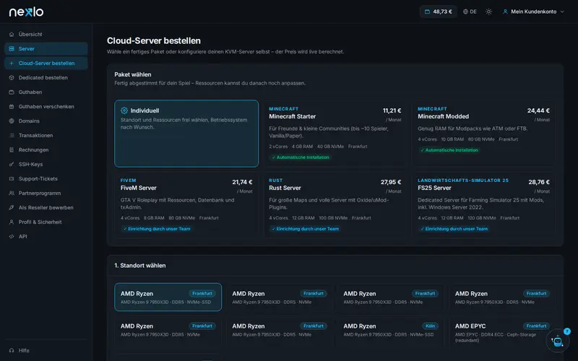
Task: Select the Rust Server package
Action: (335, 205)
